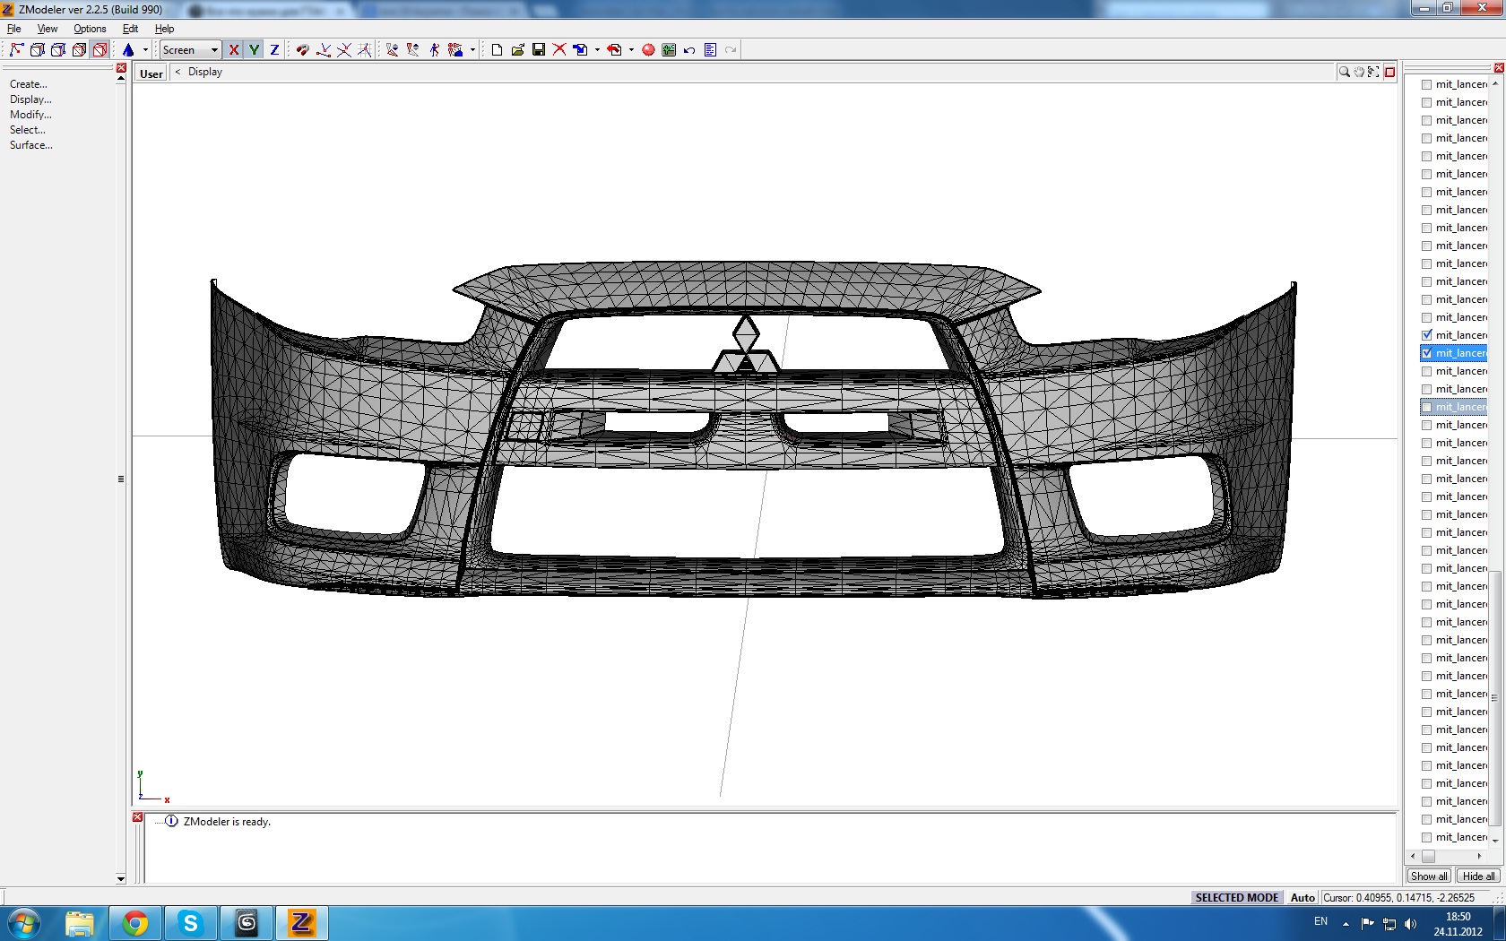Uncheck the checked mit_lancer above the blue row
This screenshot has height=941, width=1506.
1427,335
